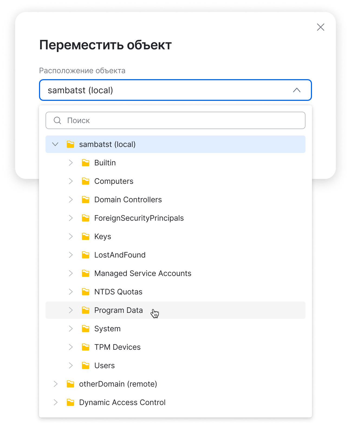
Task: Click the LostAndFound folder icon
Action: coord(86,255)
